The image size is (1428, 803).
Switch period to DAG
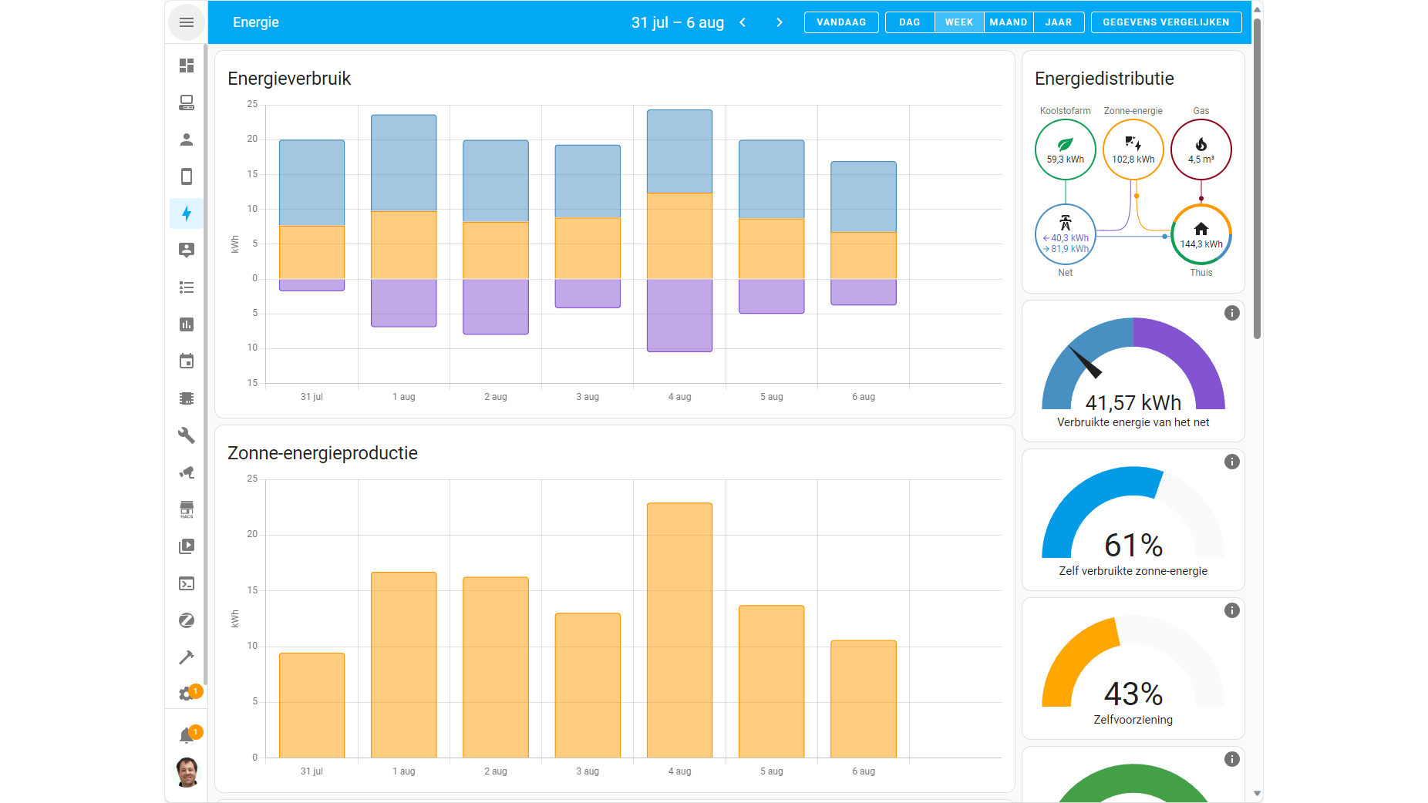point(910,22)
